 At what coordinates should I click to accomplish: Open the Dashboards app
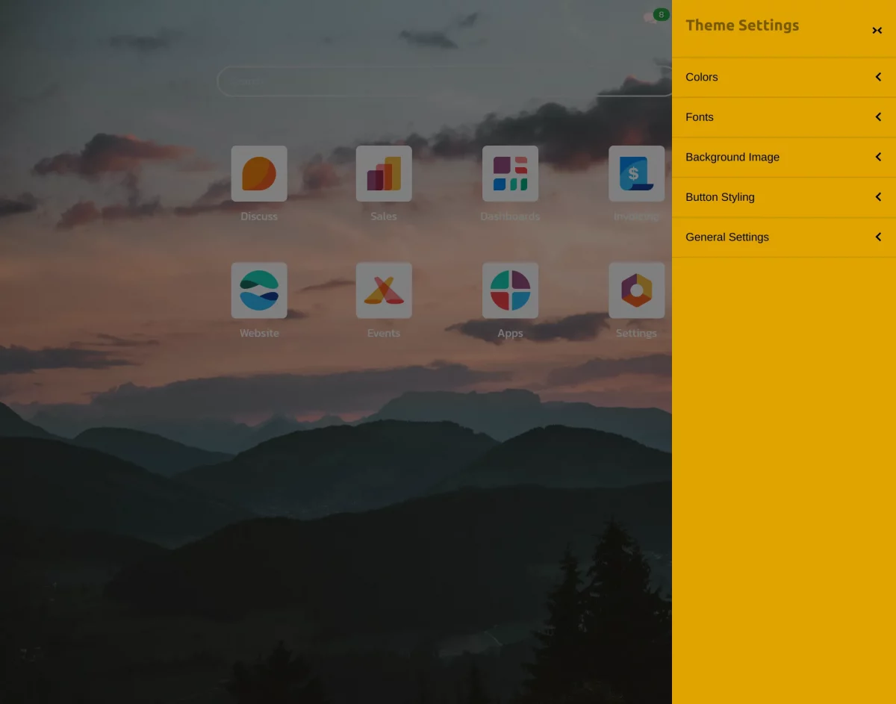coord(510,173)
